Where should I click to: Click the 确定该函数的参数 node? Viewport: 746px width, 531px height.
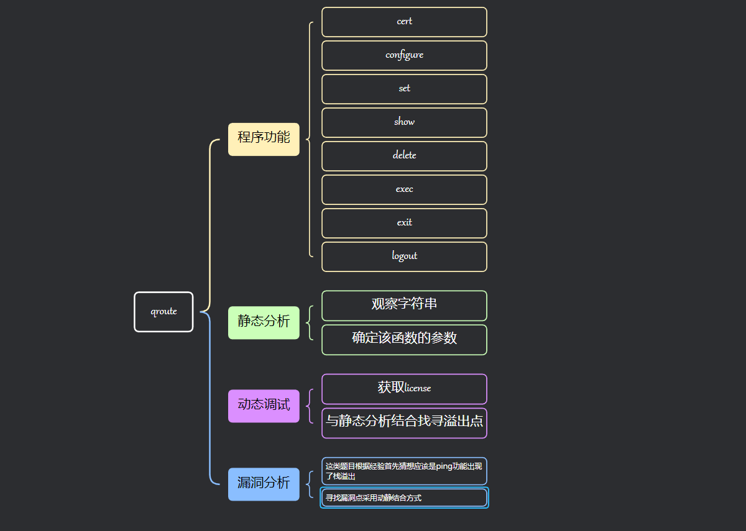pyautogui.click(x=404, y=339)
